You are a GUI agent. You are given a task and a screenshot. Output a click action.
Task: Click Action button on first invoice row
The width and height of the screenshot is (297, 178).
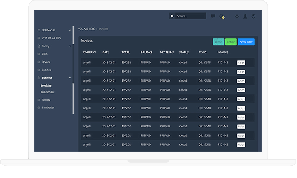pos(241,63)
